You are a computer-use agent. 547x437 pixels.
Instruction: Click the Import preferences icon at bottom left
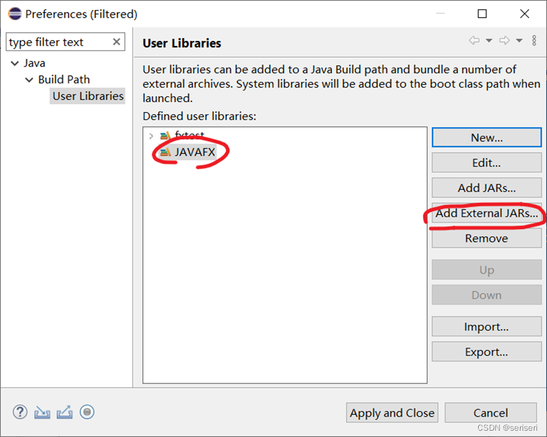coord(42,412)
